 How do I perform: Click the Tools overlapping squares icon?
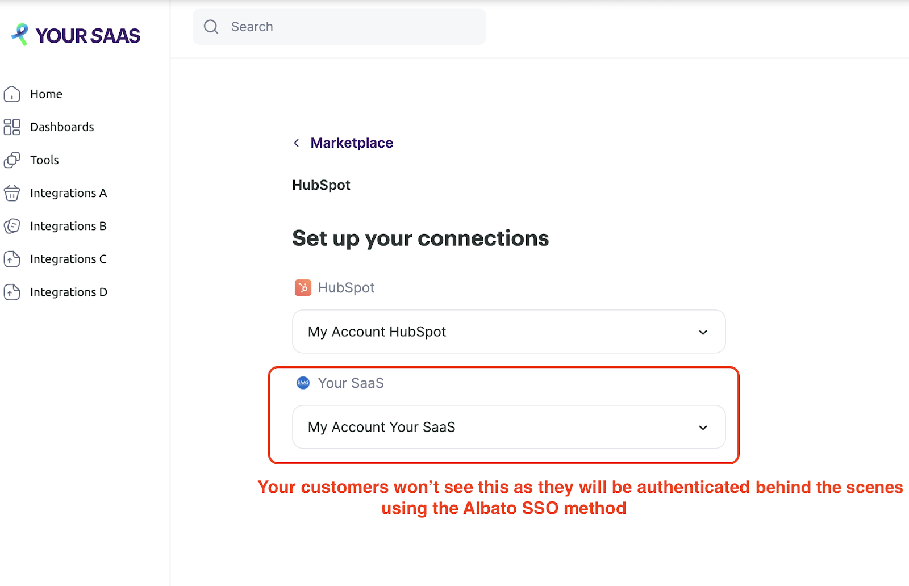point(12,160)
